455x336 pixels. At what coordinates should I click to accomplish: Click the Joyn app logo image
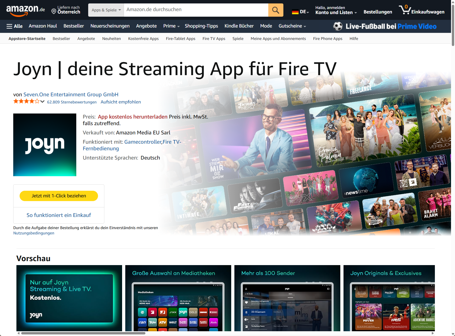[x=45, y=145]
